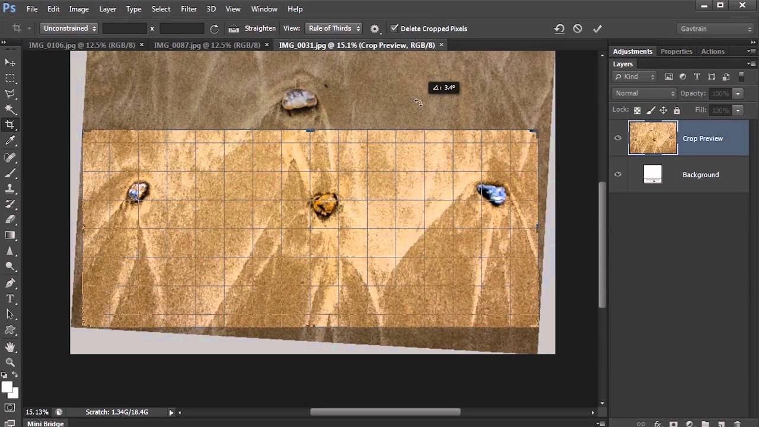
Task: Open the Select menu
Action: [161, 9]
